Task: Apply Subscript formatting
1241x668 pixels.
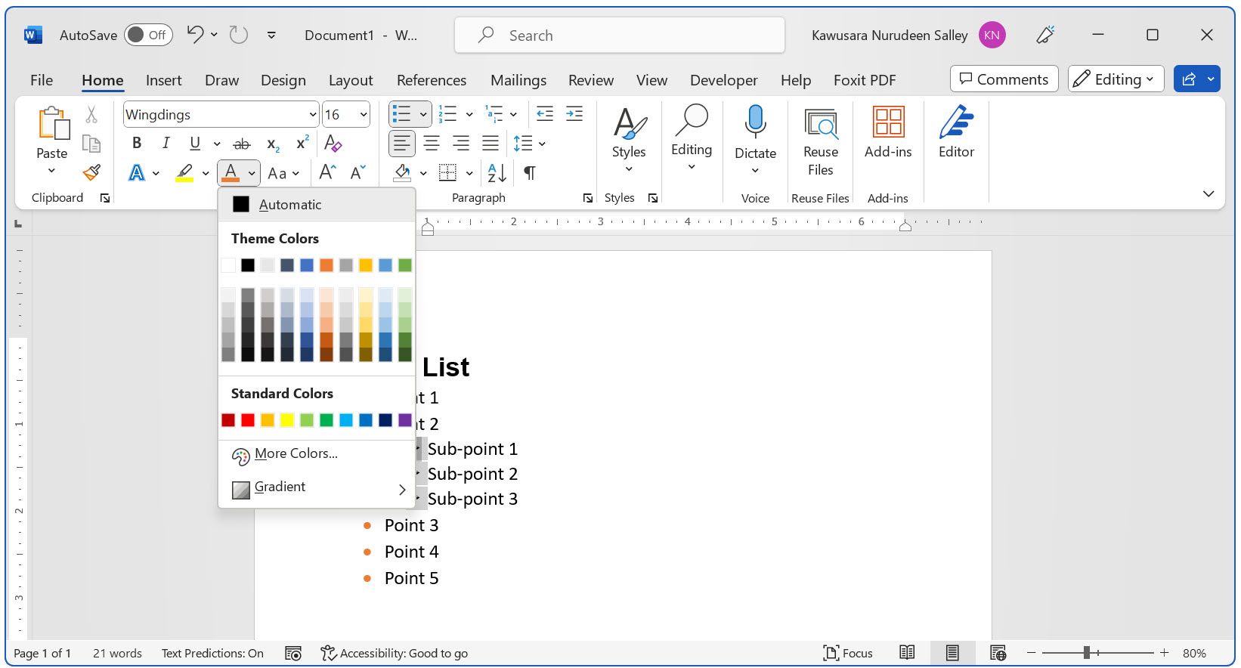Action: point(273,144)
